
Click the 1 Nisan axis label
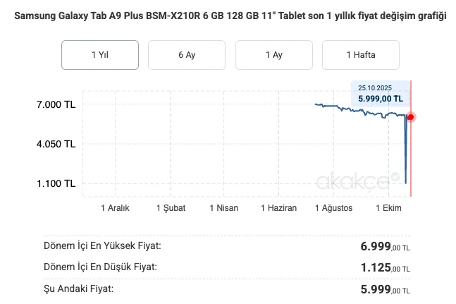(x=224, y=208)
